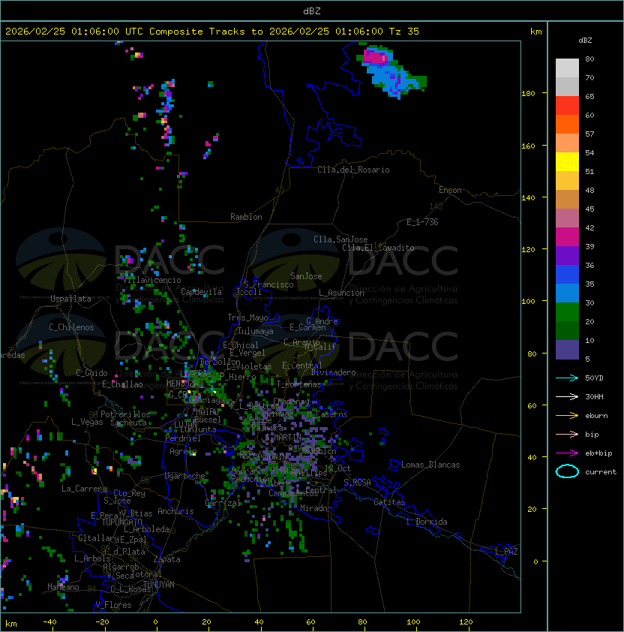
Task: Click the 'Tz 35' threshold text
Action: [404, 32]
